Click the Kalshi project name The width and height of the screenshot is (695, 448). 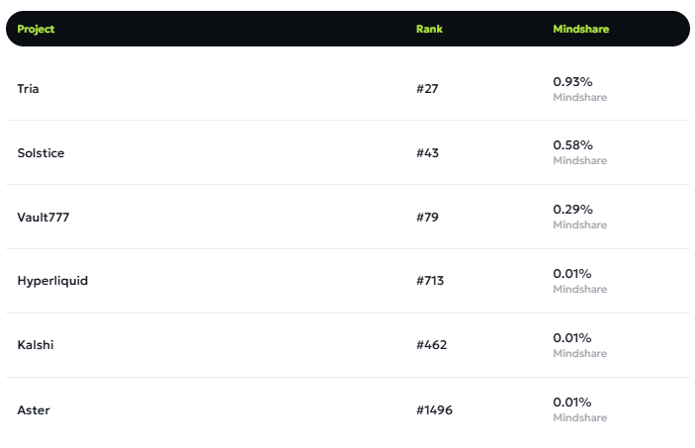[35, 345]
